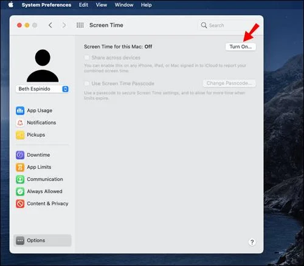Toggle Share across devices checkbox
This screenshot has height=266, width=304.
click(86, 58)
